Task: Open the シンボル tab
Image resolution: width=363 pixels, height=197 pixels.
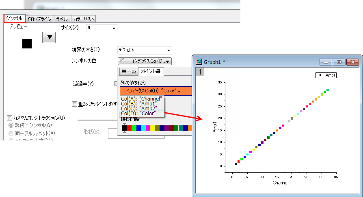Action: [x=14, y=18]
